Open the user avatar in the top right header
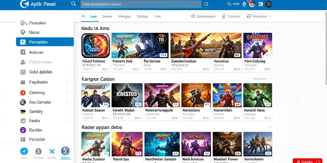 pos(269,4)
